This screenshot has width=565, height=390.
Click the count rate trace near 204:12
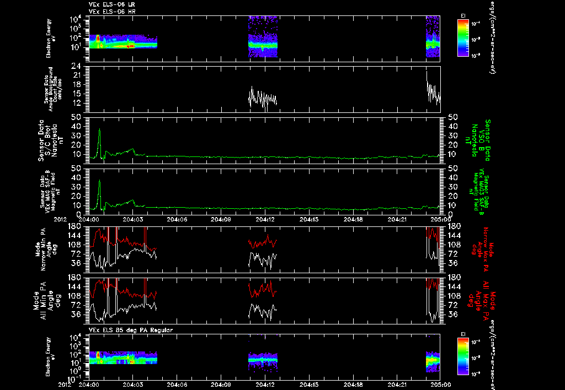coord(263,98)
